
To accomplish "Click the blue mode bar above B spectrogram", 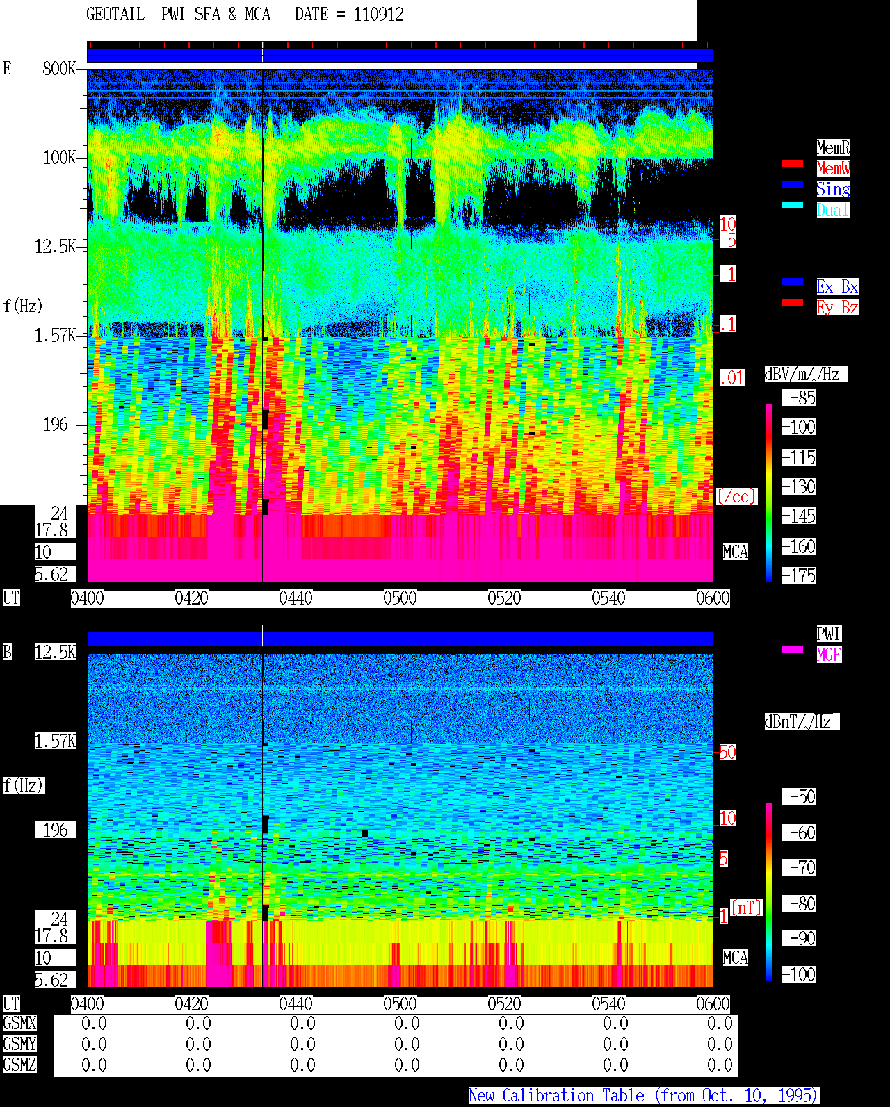I will pos(400,639).
